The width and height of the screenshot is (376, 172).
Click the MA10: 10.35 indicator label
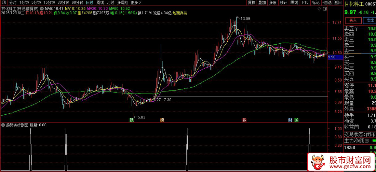(x=75, y=8)
